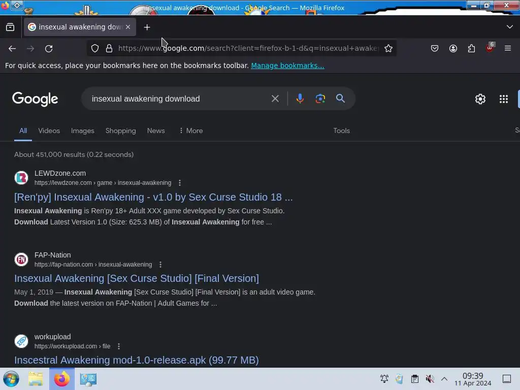Select the All results tab
The width and height of the screenshot is (520, 390).
[x=23, y=131]
